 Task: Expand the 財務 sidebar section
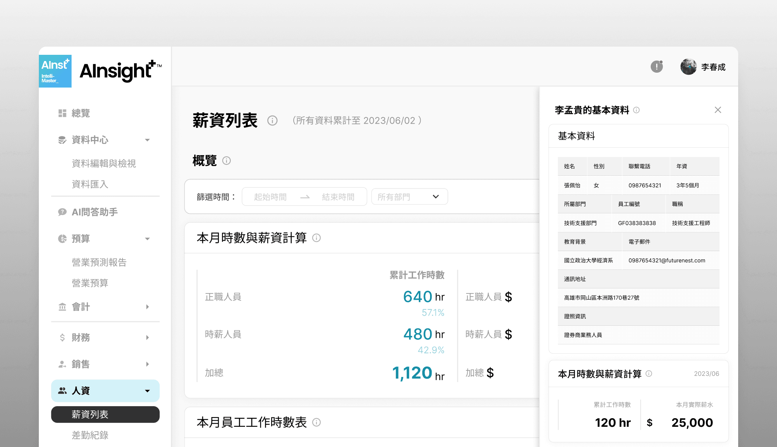[147, 337]
